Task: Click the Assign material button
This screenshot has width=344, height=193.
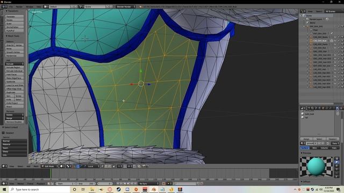Action: coord(306,139)
